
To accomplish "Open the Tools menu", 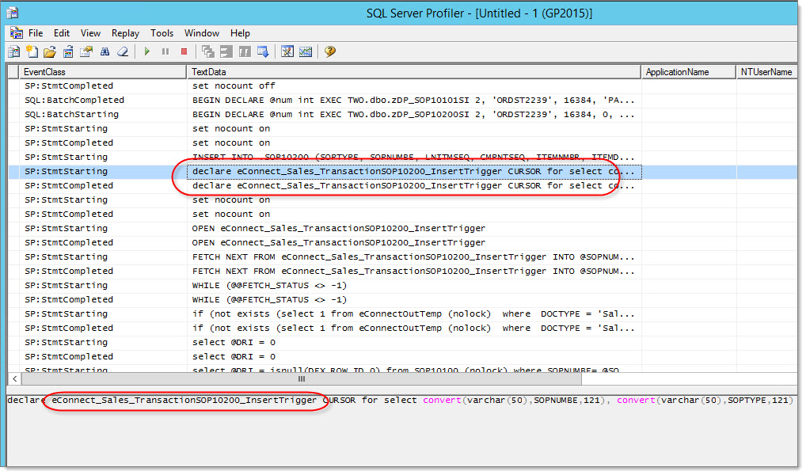I will [162, 33].
